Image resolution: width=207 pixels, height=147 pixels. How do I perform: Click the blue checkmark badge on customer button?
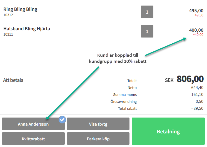point(62,120)
